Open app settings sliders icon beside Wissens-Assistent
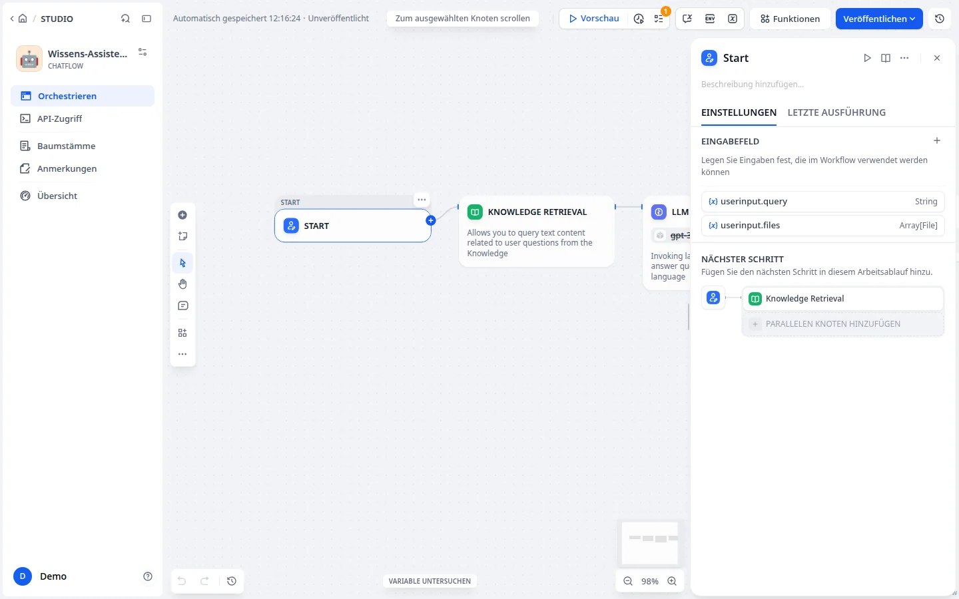The height and width of the screenshot is (599, 959). tap(143, 52)
